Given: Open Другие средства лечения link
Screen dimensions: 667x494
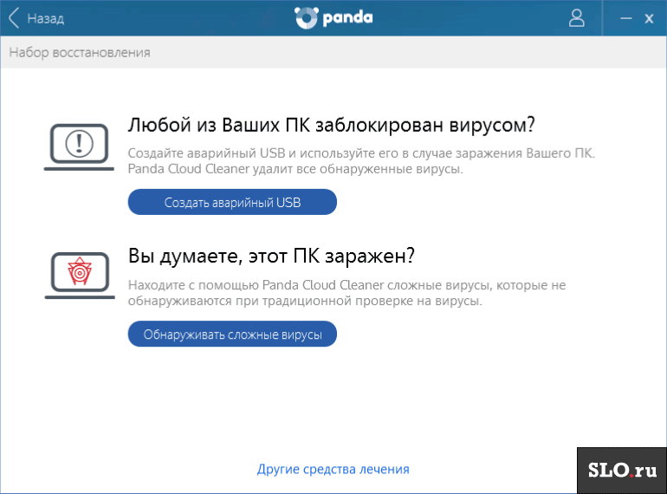Looking at the screenshot, I should click(333, 469).
